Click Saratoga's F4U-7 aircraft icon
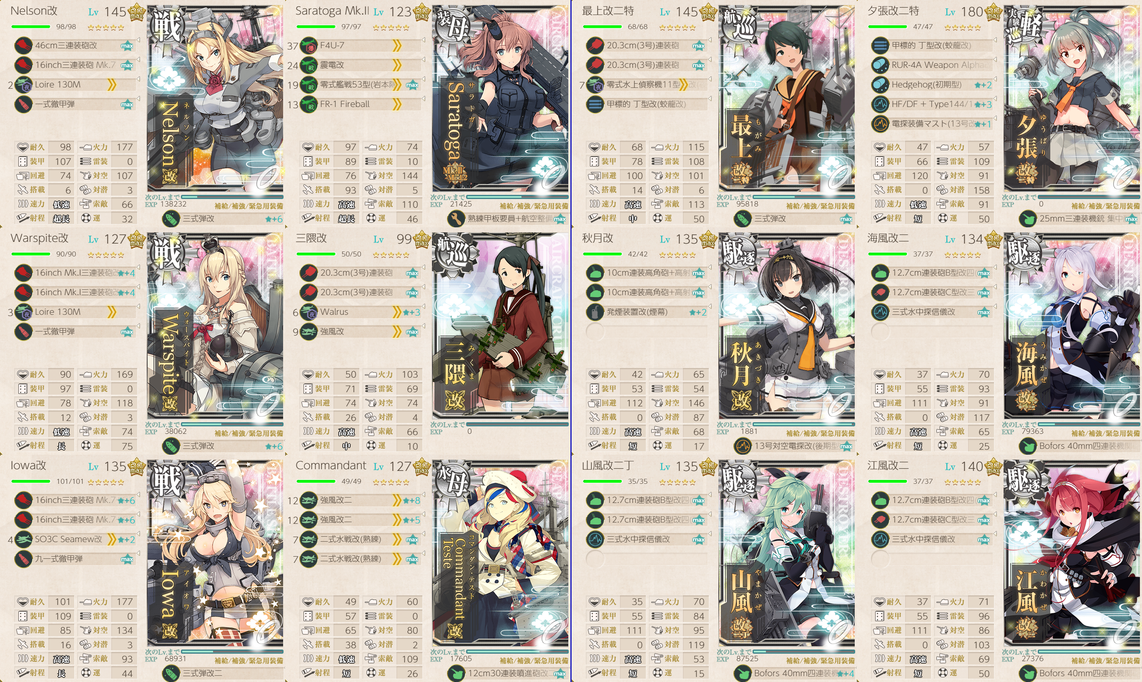 coord(309,45)
